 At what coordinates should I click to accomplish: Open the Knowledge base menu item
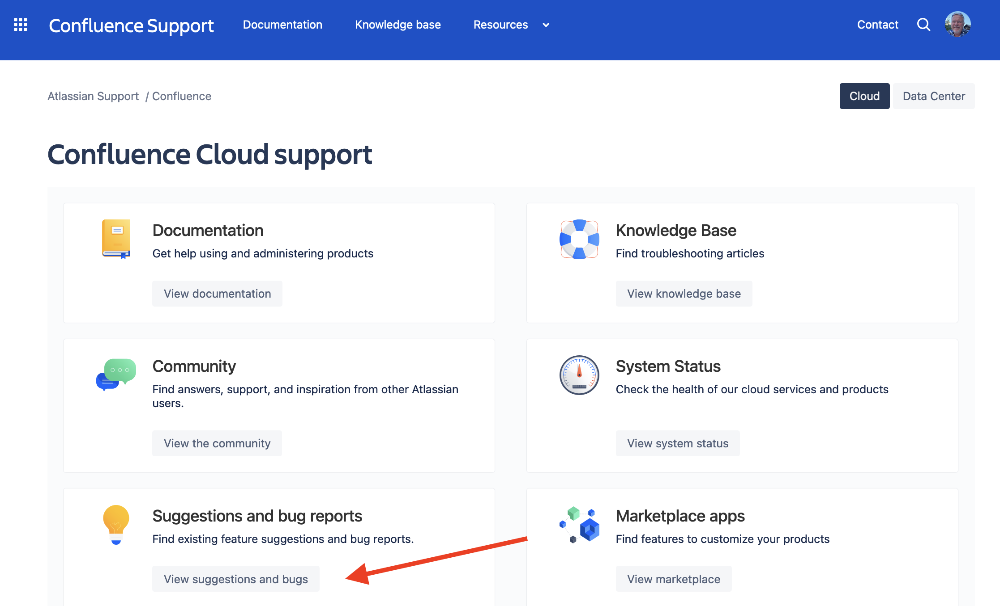tap(397, 25)
